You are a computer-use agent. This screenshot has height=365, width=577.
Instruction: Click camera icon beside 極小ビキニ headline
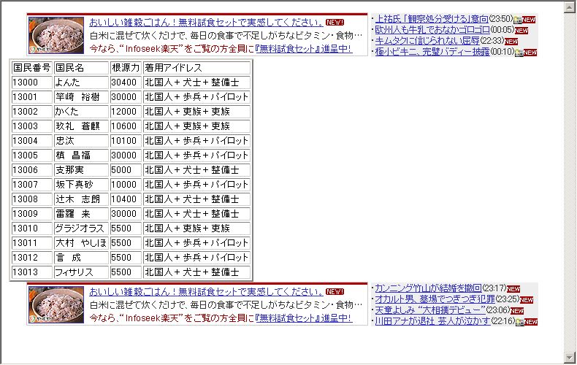point(519,53)
